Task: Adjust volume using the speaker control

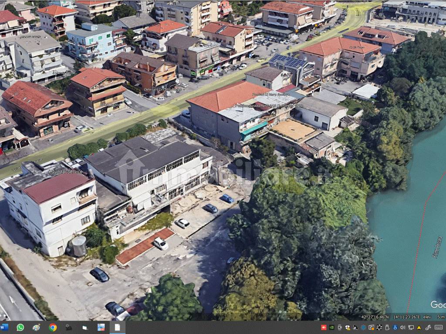Action: point(402,327)
